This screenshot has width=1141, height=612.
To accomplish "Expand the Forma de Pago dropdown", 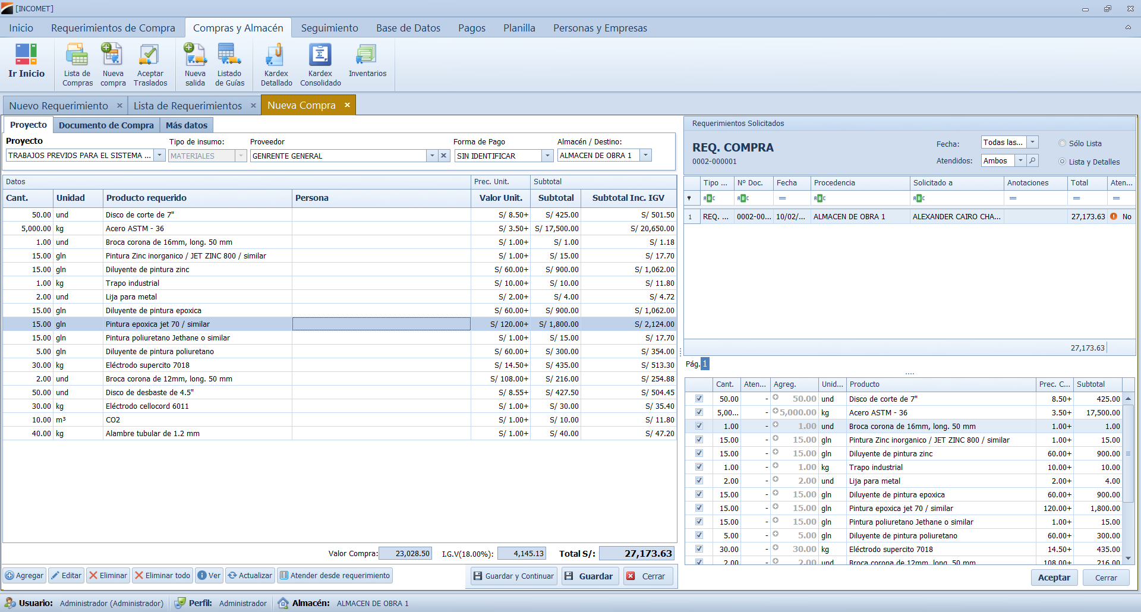I will coord(547,156).
